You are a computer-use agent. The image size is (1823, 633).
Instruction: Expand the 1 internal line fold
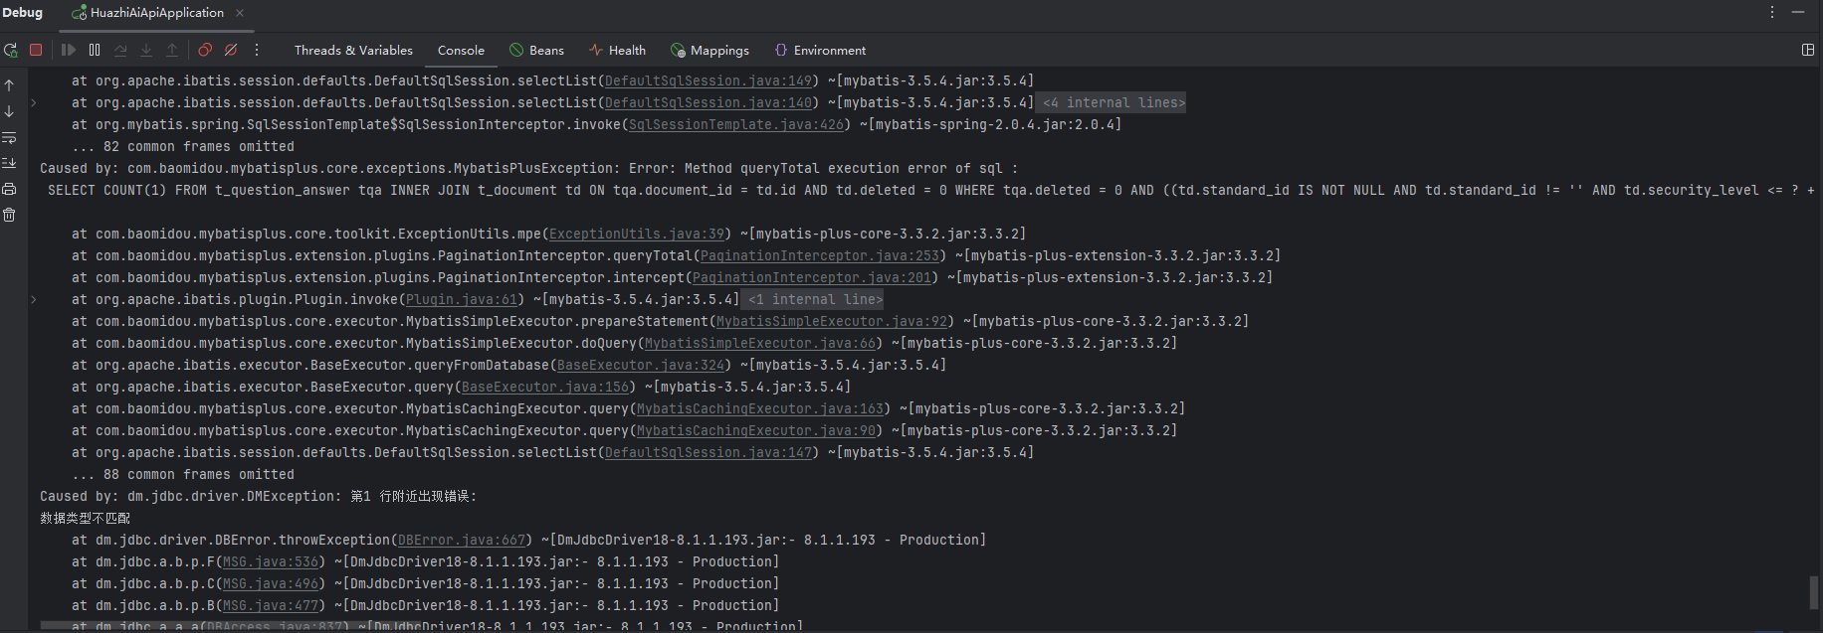click(x=814, y=299)
